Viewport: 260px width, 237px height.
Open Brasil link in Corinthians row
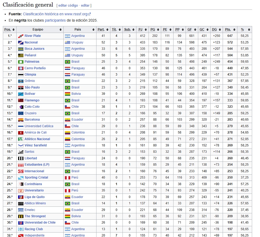tap(75, 184)
